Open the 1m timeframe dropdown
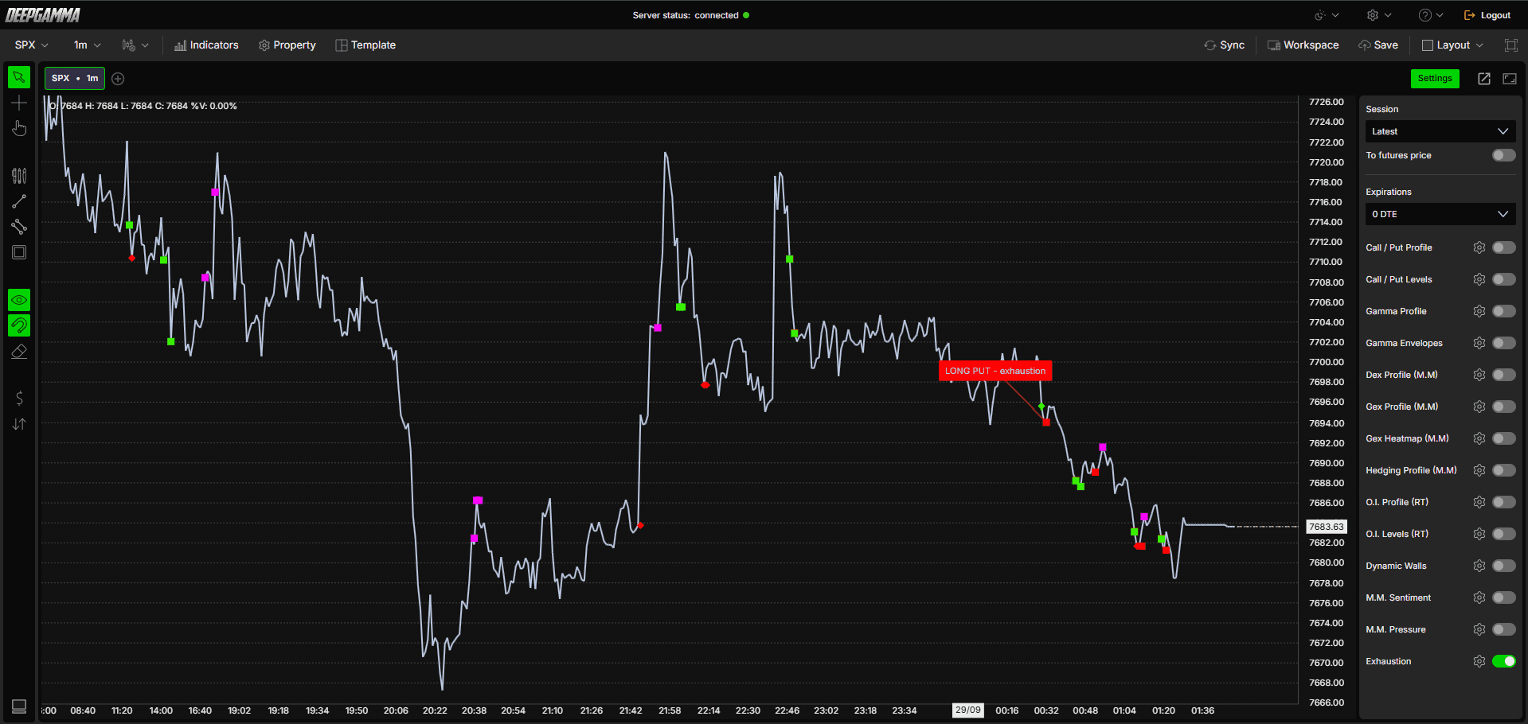Viewport: 1528px width, 724px height. point(88,45)
